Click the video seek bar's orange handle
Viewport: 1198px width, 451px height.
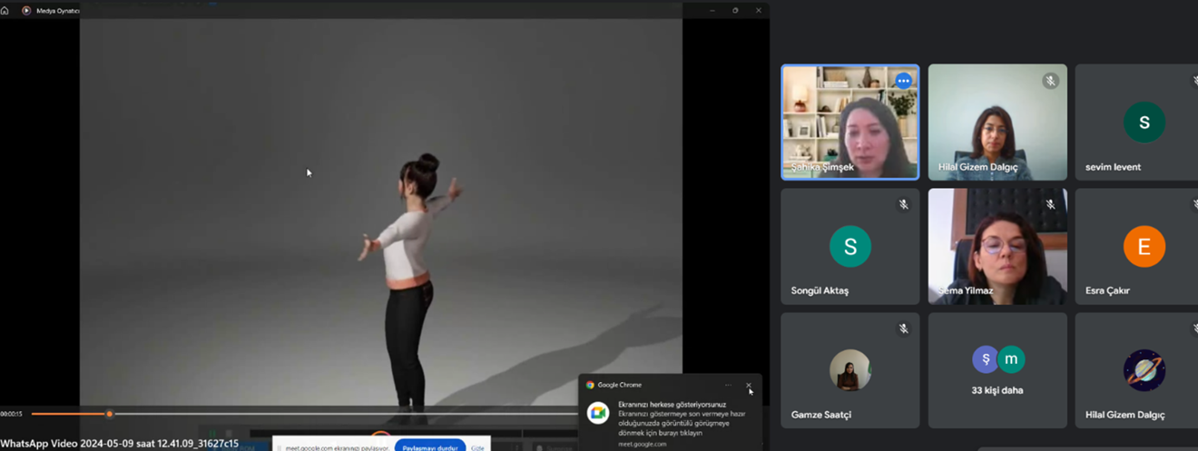click(109, 414)
